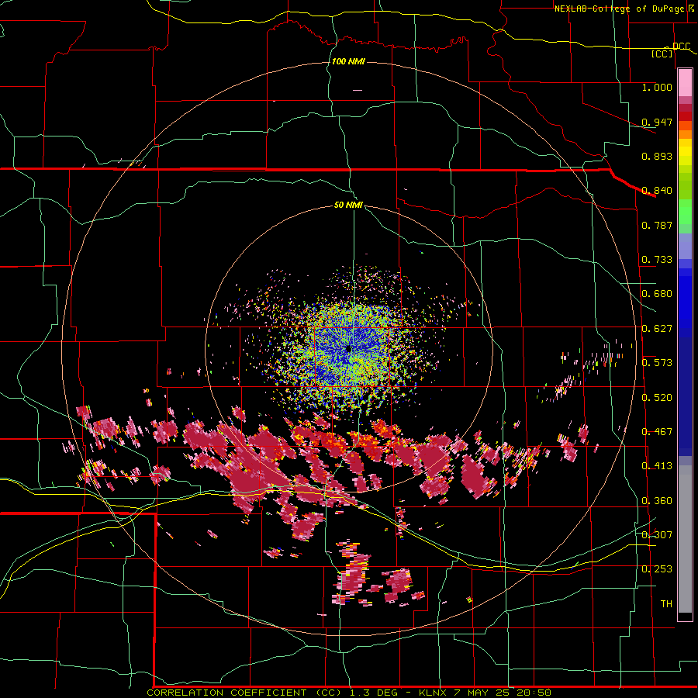This screenshot has width=698, height=698.
Task: Select the 0.253 legend value
Action: click(x=657, y=569)
